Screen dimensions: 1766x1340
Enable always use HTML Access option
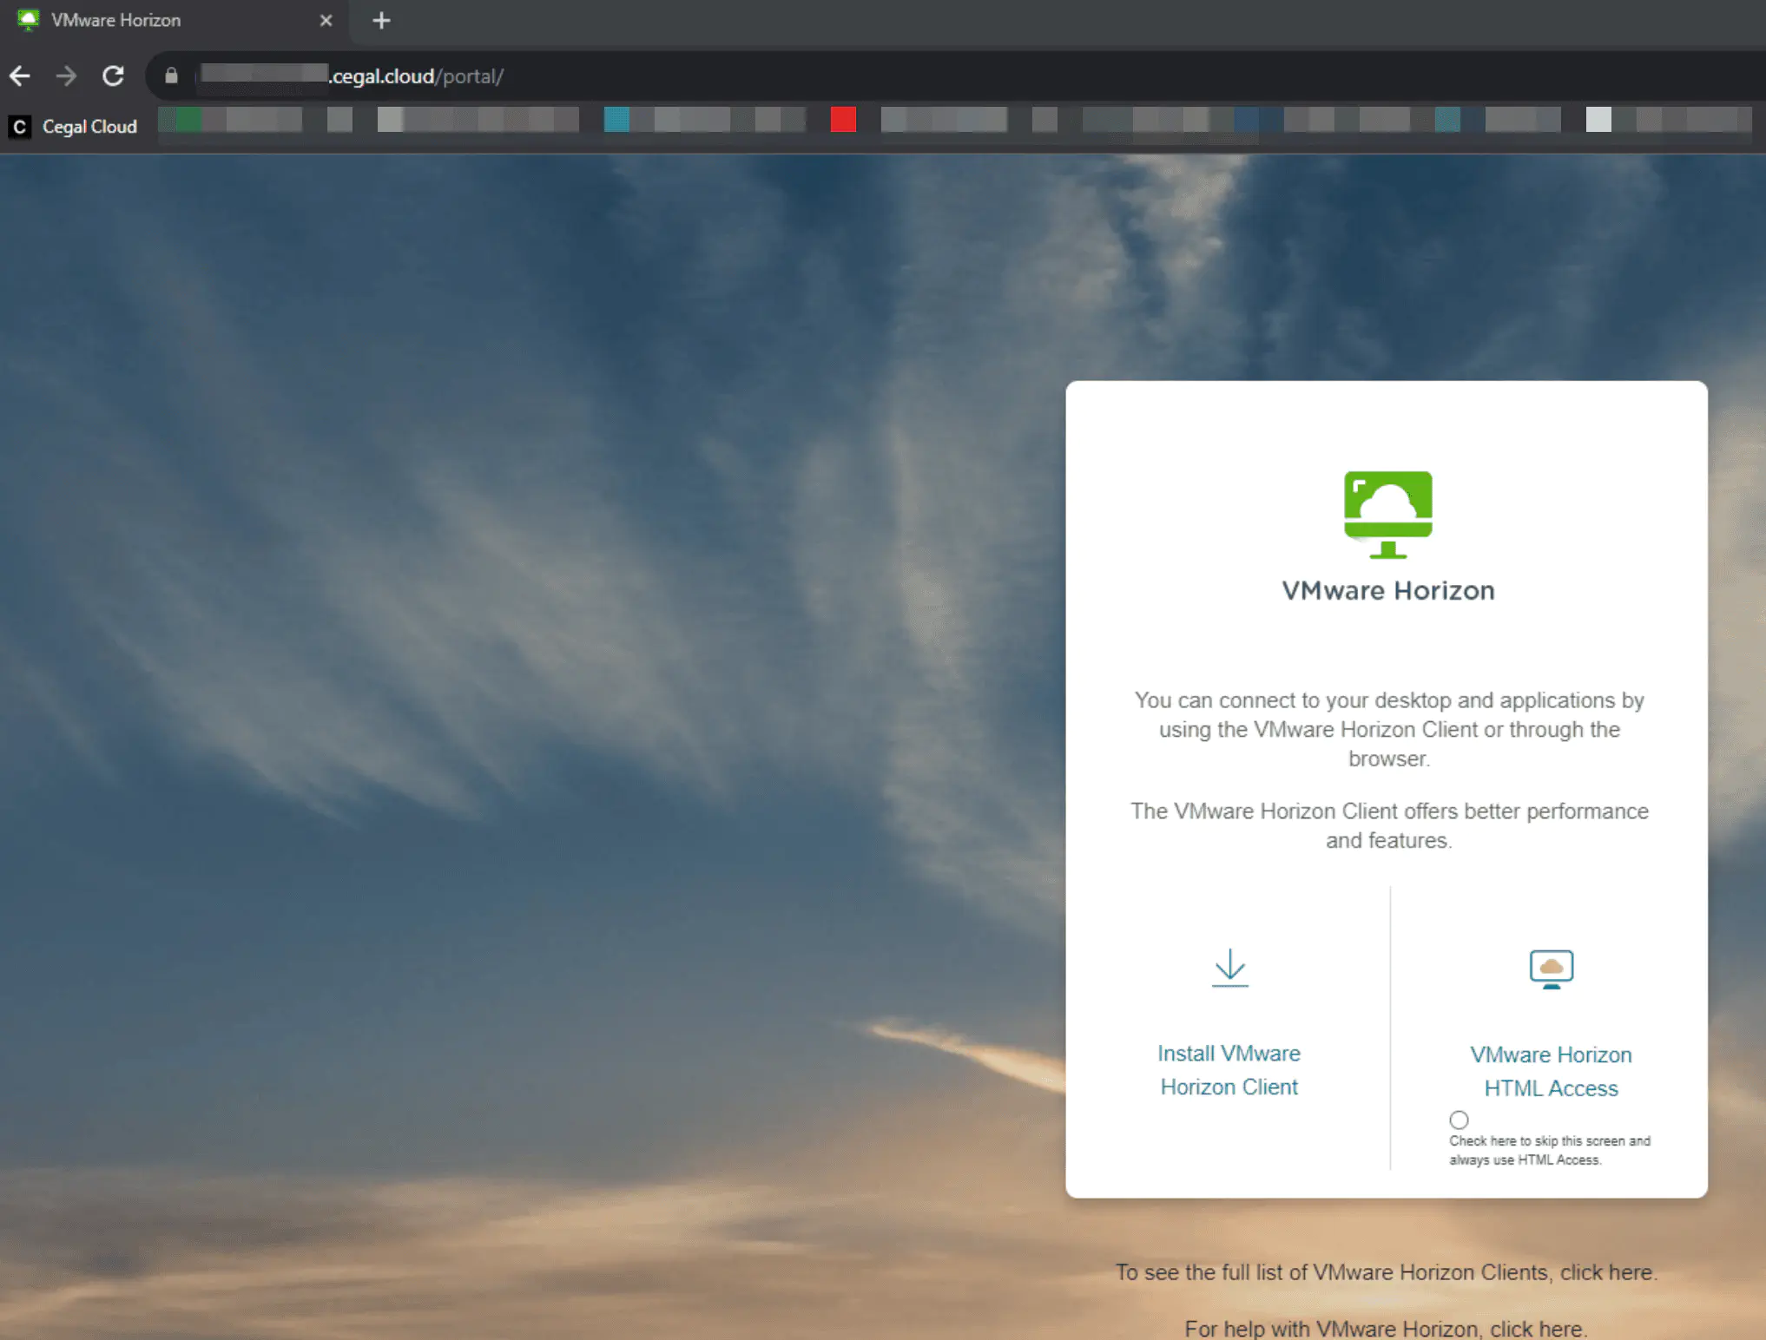coord(1459,1120)
